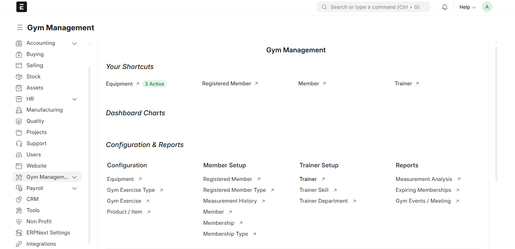Go to the Projects workspace

(36, 132)
